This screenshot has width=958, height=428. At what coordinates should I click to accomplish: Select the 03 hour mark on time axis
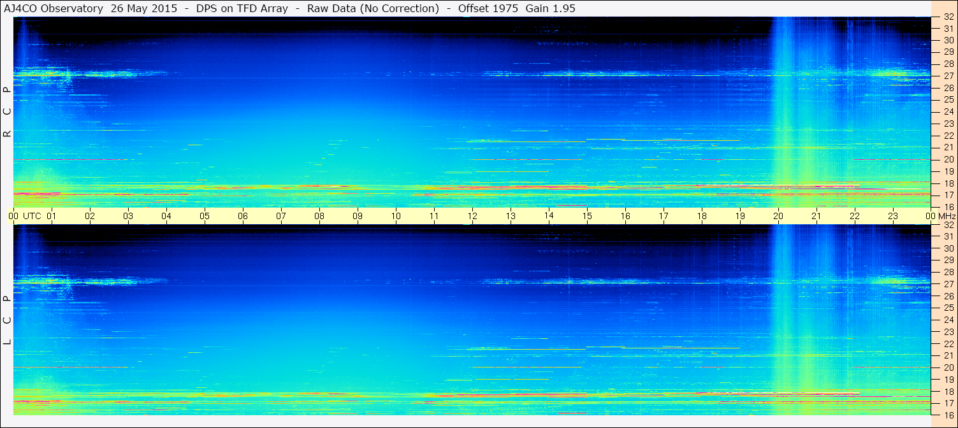tap(128, 216)
